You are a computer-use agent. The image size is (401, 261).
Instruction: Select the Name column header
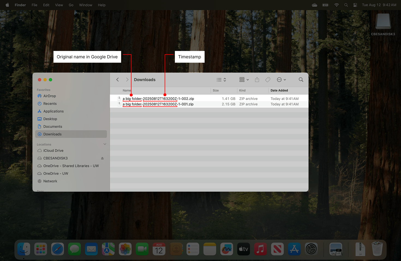point(127,90)
